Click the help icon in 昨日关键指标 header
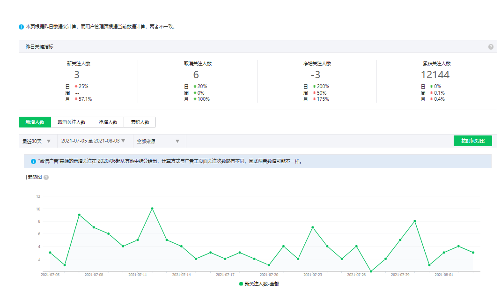The image size is (501, 292). pyautogui.click(x=491, y=47)
